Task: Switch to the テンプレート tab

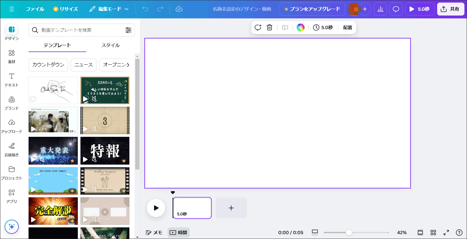Action: [57, 45]
